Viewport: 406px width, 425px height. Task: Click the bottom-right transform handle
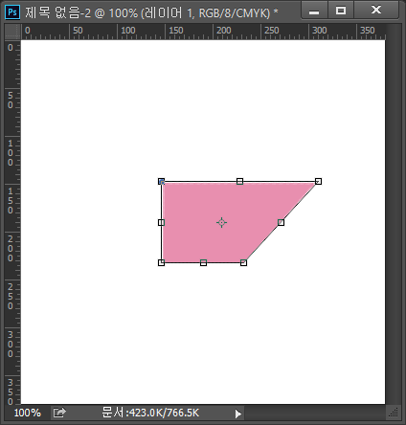tap(243, 262)
